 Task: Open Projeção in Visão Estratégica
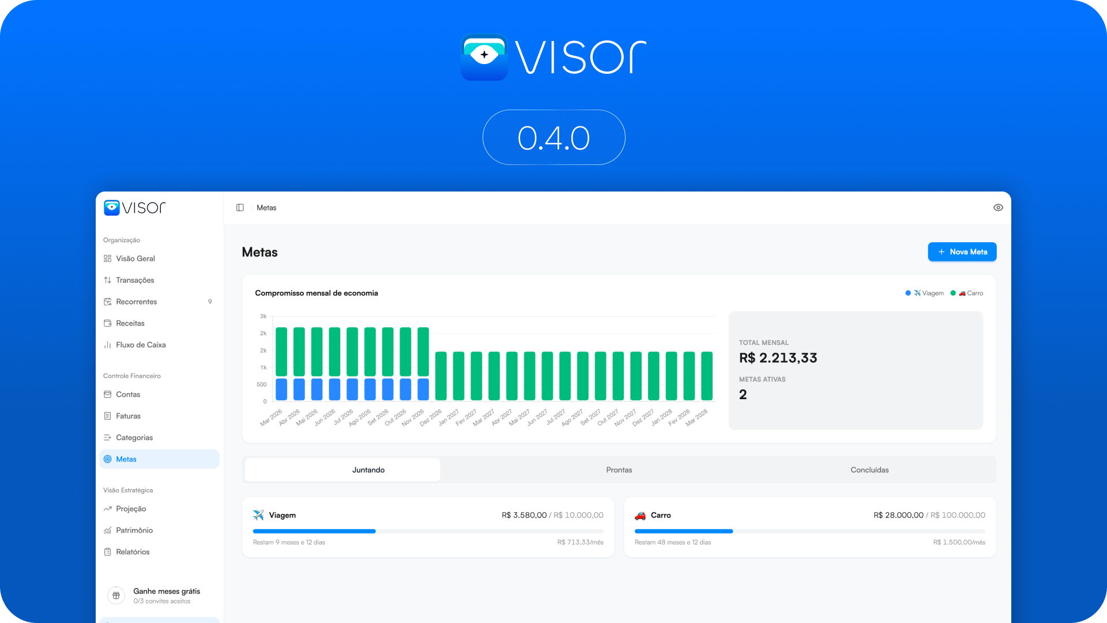pyautogui.click(x=131, y=509)
